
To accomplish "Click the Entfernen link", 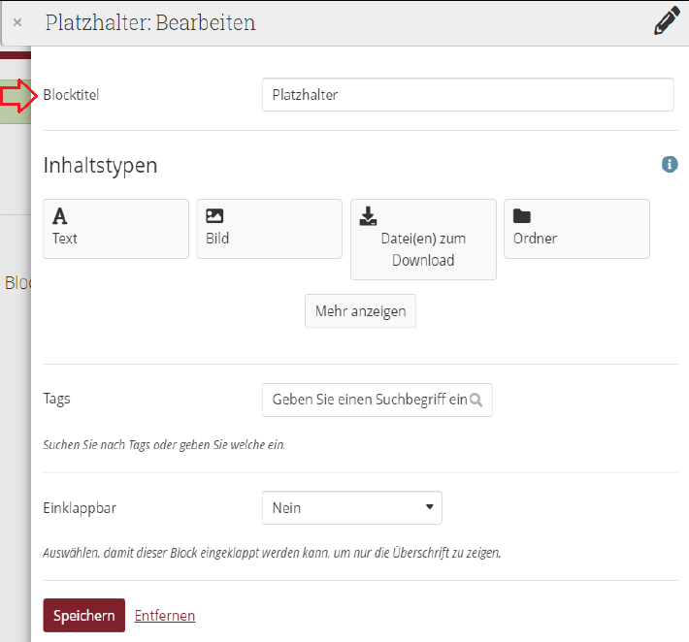I will (164, 616).
